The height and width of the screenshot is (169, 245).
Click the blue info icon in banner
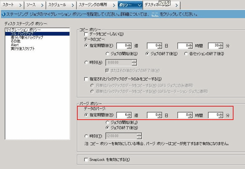point(3,14)
